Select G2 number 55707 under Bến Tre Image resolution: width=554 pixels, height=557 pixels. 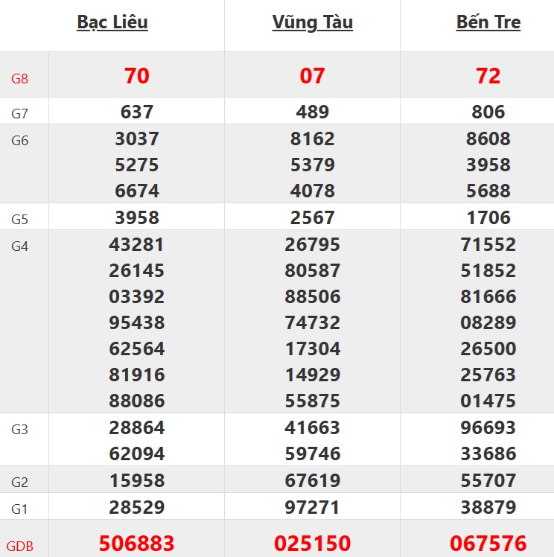(488, 480)
